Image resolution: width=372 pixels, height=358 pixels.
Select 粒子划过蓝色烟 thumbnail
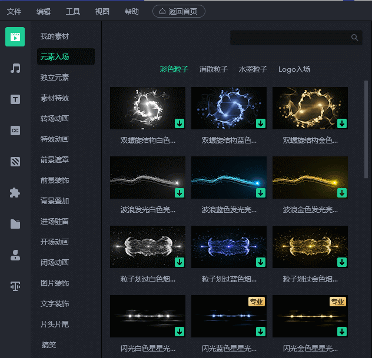tap(229, 247)
